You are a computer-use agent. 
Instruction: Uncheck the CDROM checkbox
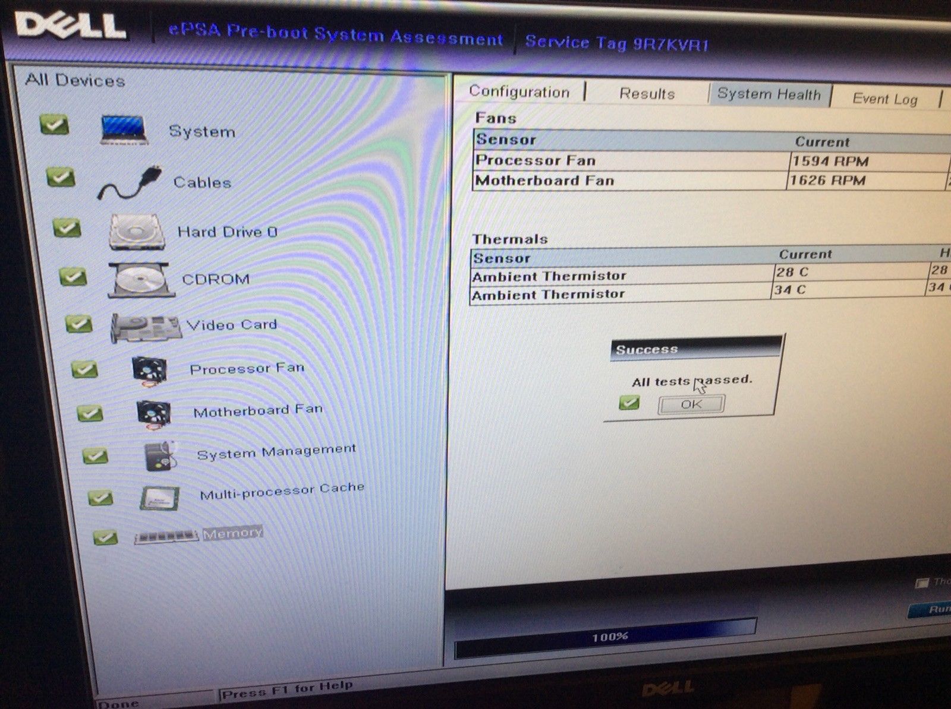point(73,276)
